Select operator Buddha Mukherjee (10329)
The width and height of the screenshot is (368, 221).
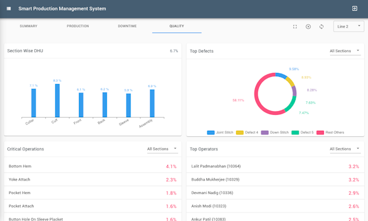click(275, 179)
